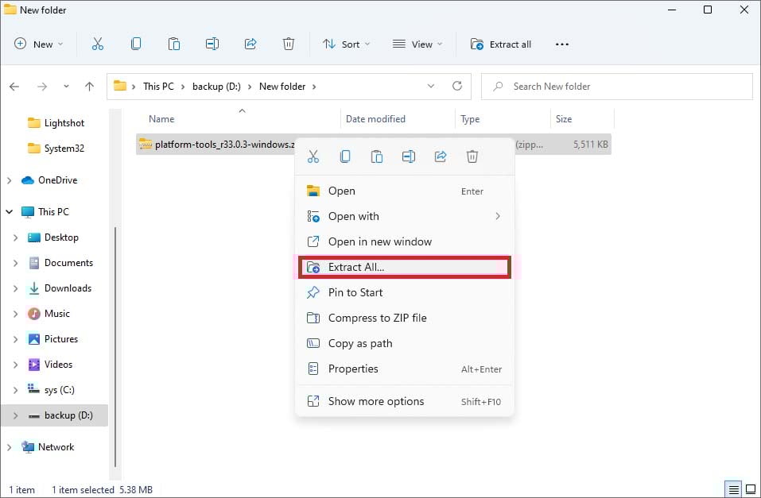Image resolution: width=761 pixels, height=498 pixels.
Task: Switch to the details view layout icon
Action: (734, 489)
